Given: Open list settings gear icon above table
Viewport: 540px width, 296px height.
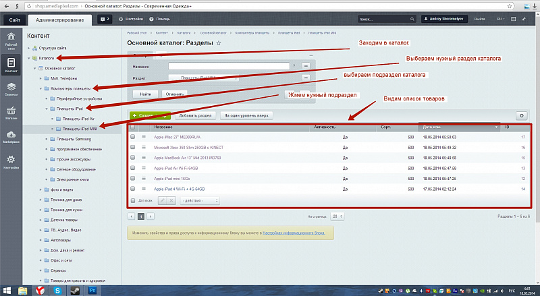Looking at the screenshot, I should [521, 116].
